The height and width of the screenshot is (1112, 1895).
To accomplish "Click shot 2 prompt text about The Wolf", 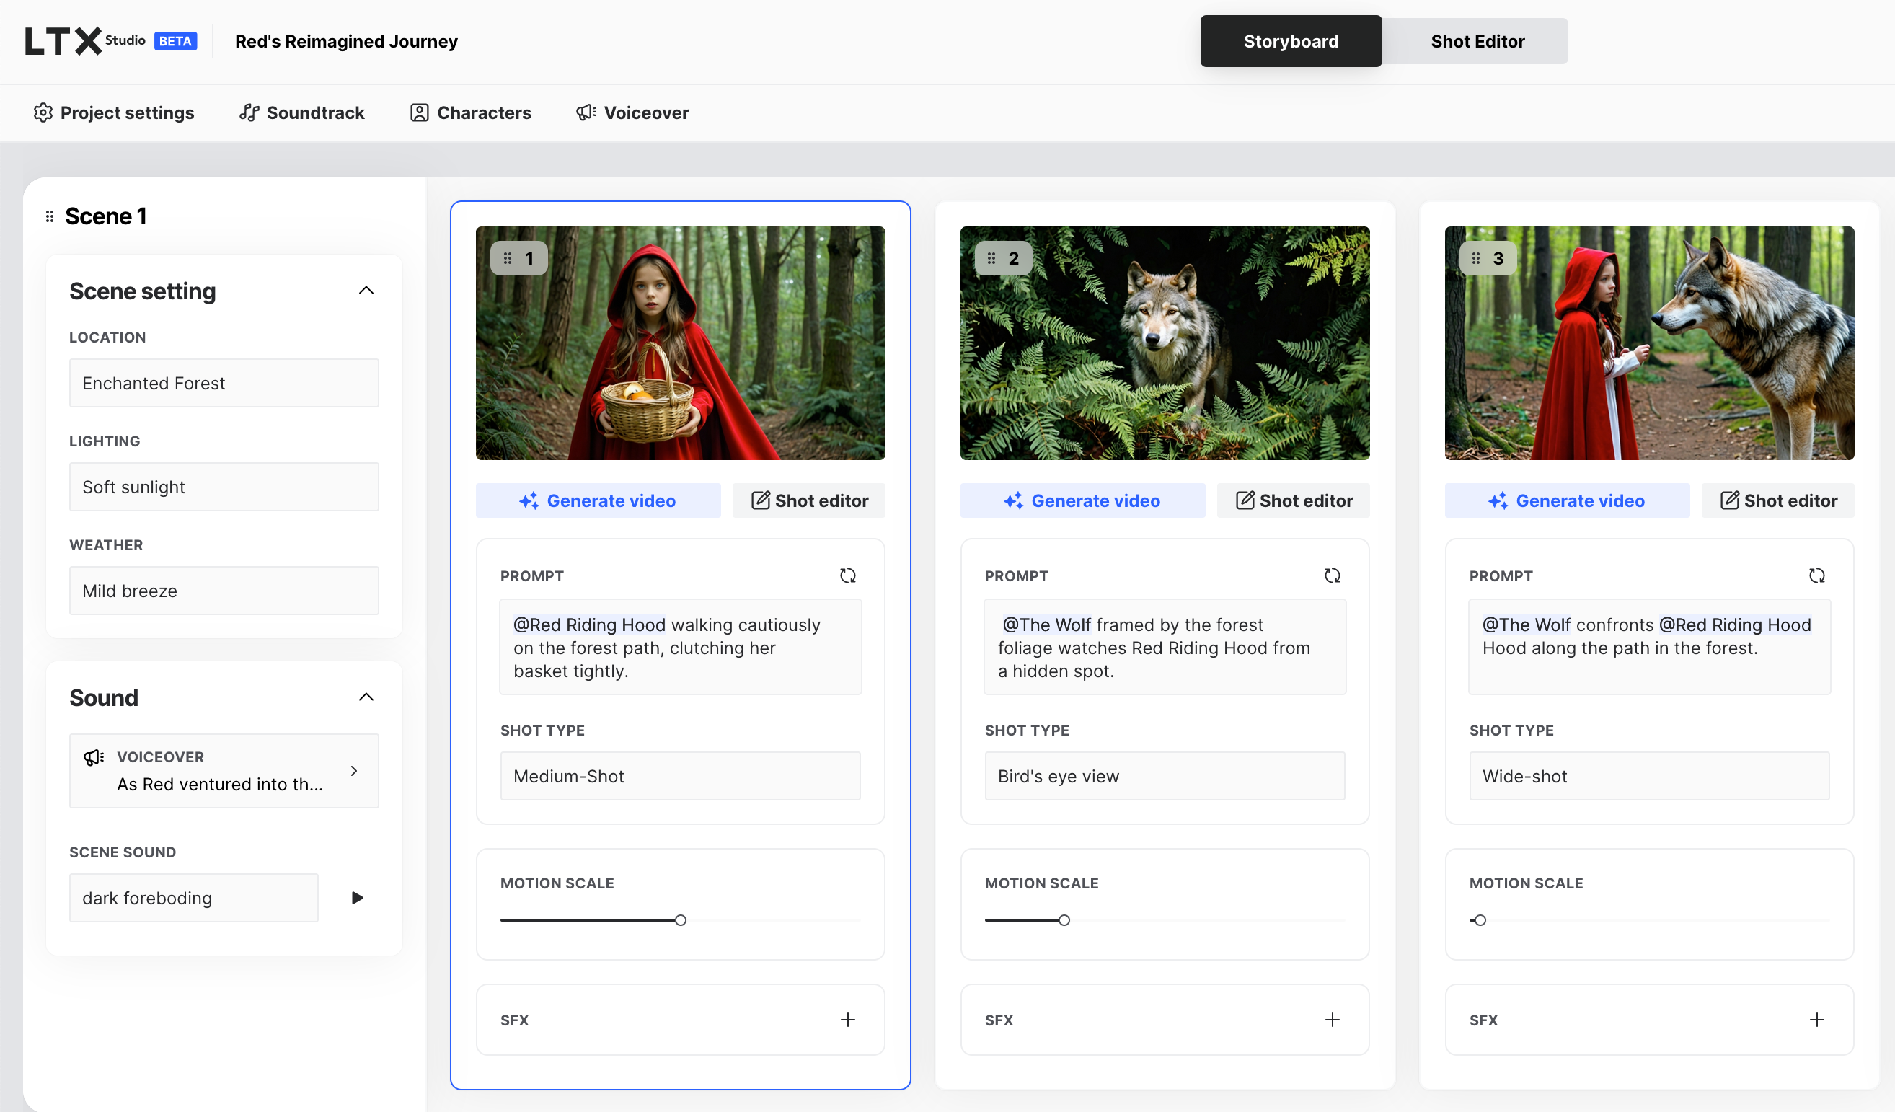I will tap(1164, 648).
